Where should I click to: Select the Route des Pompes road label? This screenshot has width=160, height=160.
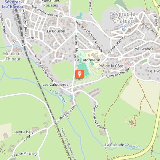pyautogui.click(x=118, y=72)
